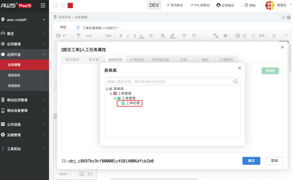Open the arrange order dropdown
Viewport: 292px width, 180px height.
click(x=217, y=36)
